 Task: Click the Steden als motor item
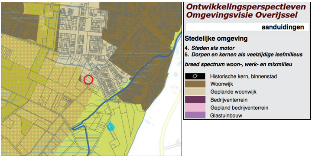213,48
